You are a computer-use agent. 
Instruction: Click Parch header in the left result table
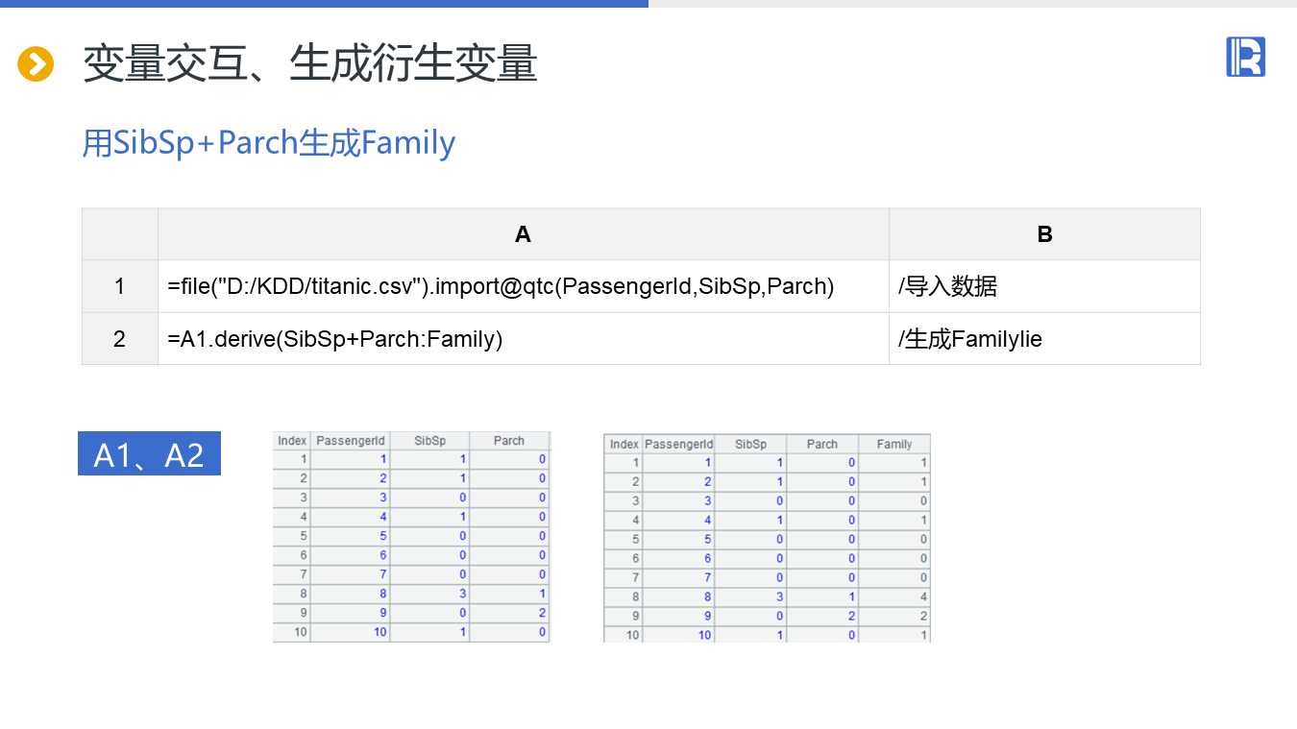point(508,441)
